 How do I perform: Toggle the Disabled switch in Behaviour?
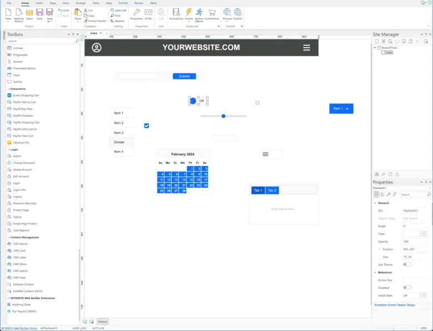click(x=407, y=288)
